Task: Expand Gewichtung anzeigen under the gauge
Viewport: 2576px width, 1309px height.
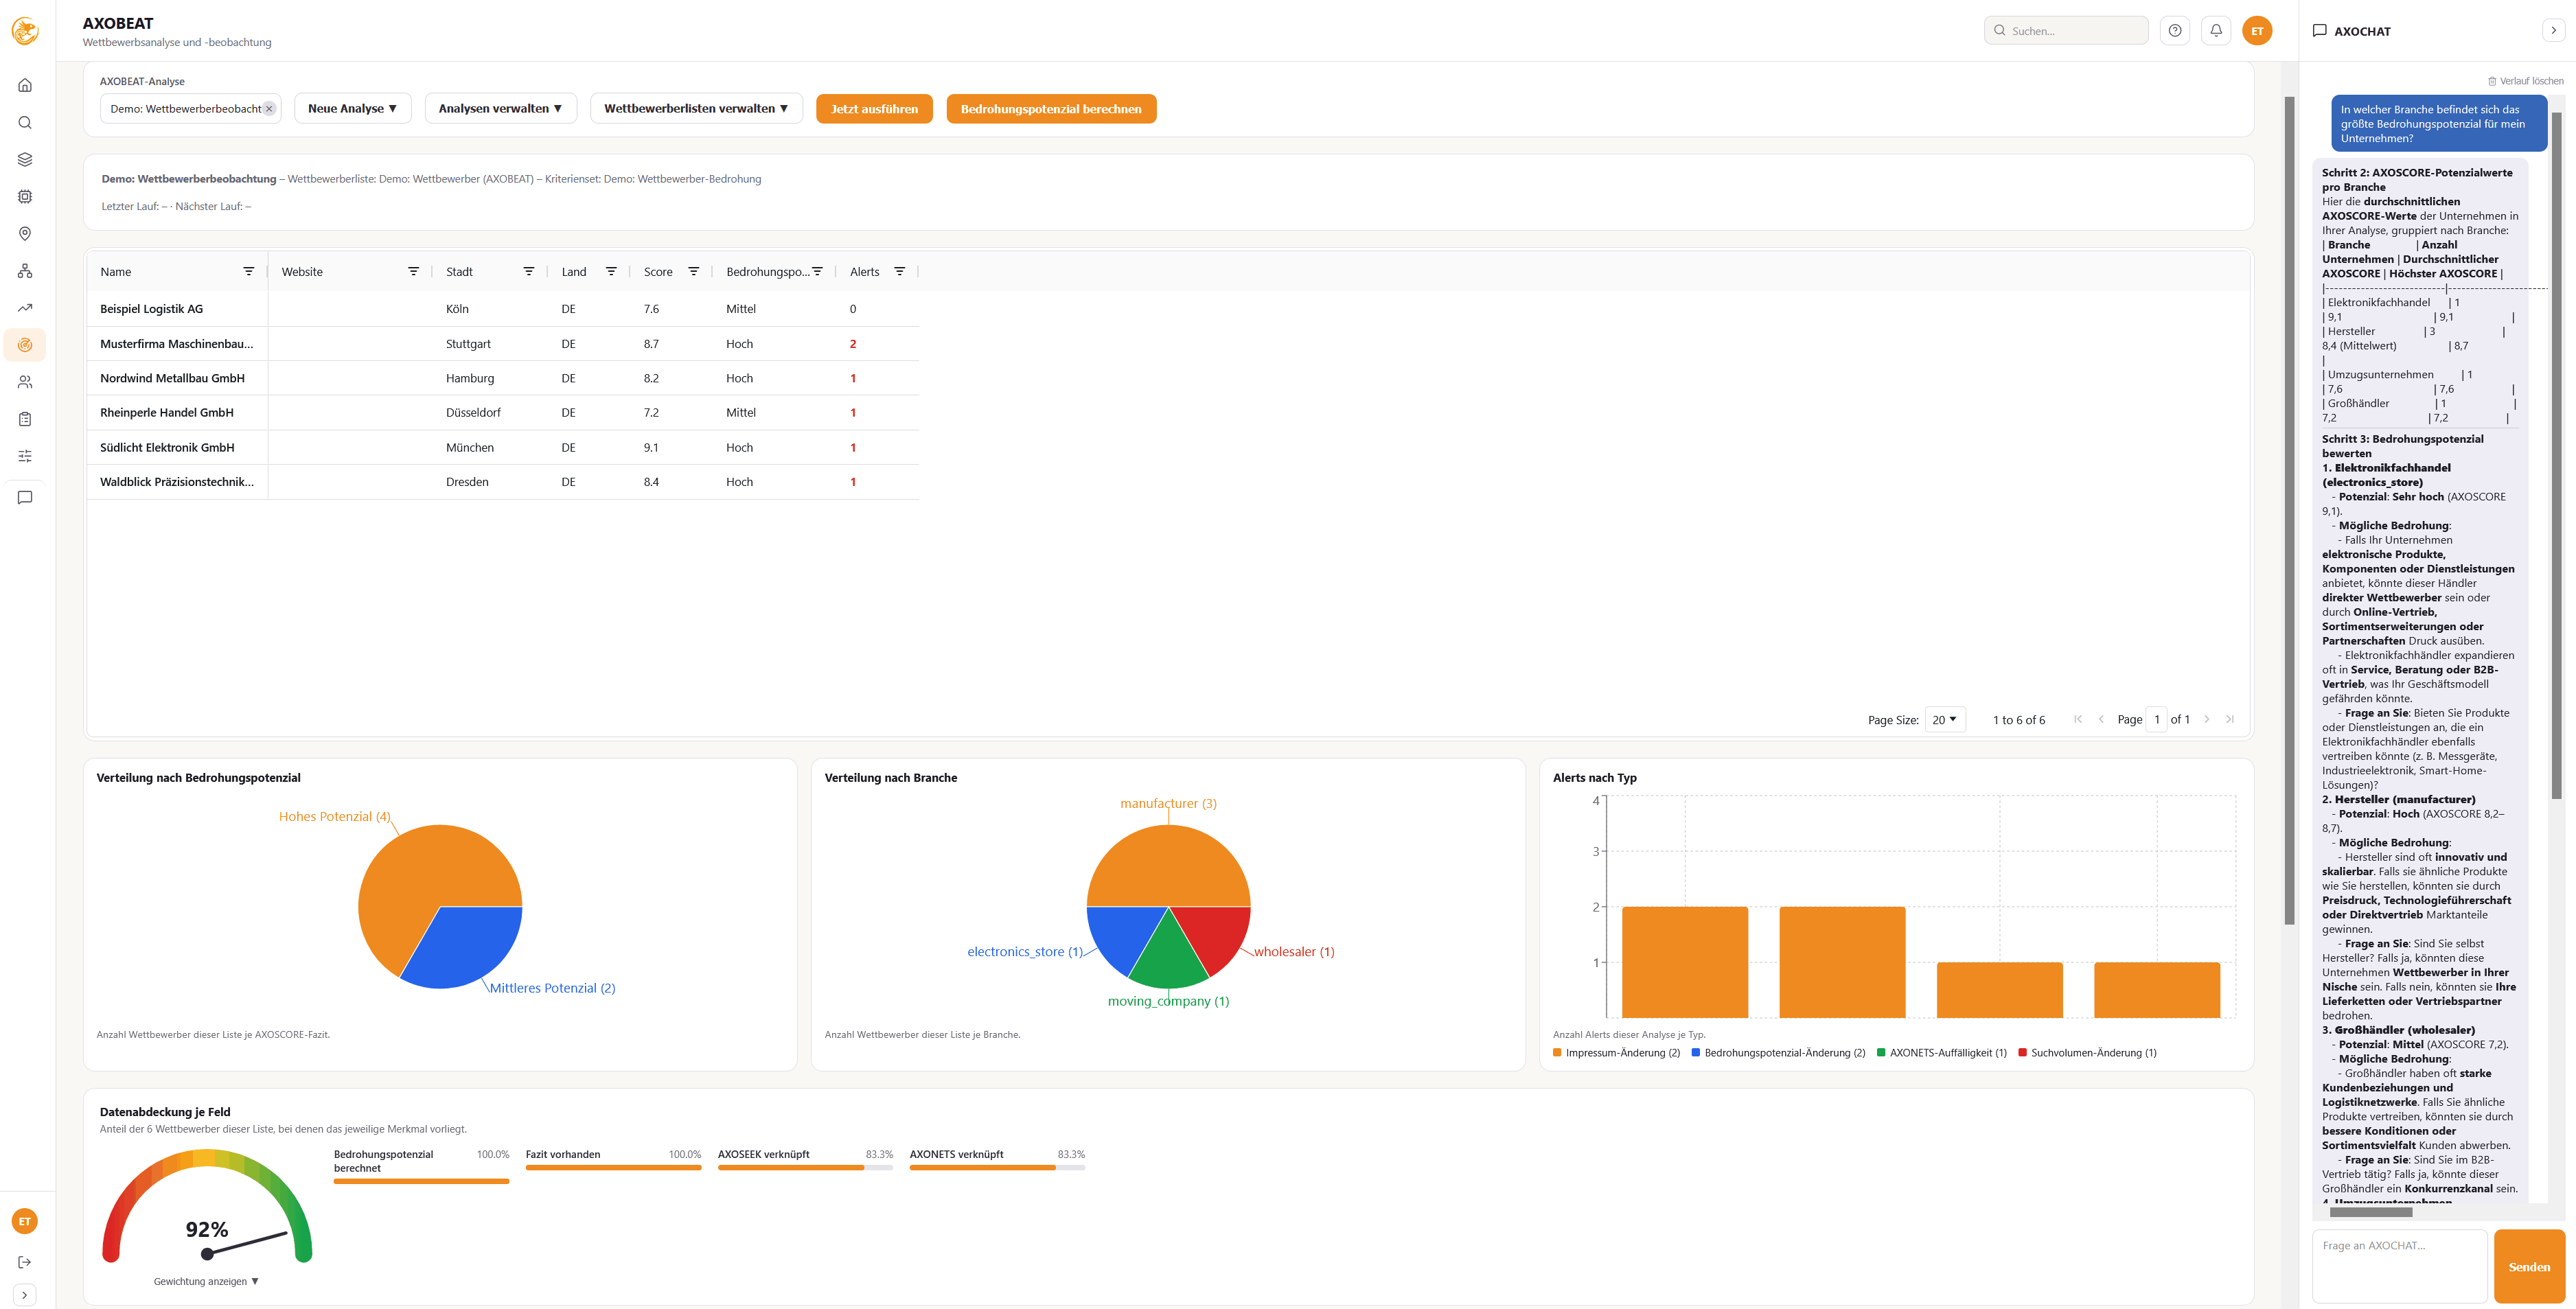Action: [x=206, y=1282]
